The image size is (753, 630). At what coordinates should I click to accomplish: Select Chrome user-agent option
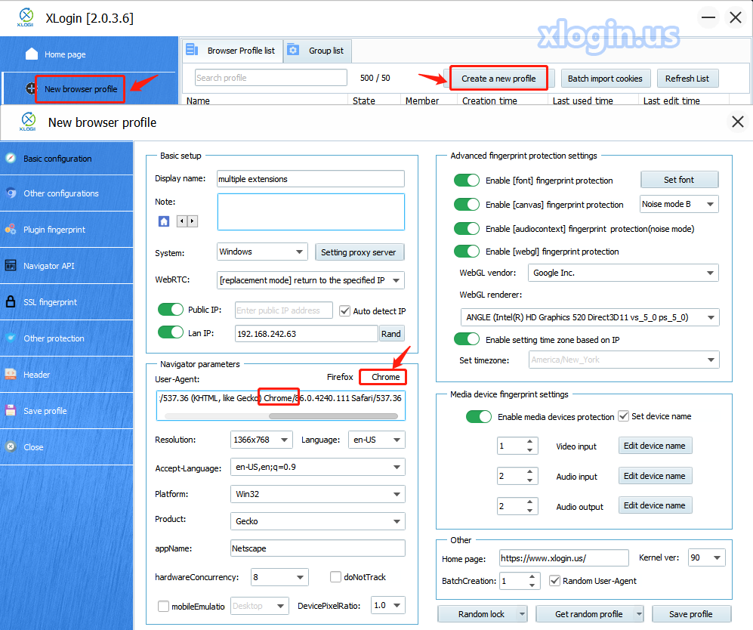[385, 377]
